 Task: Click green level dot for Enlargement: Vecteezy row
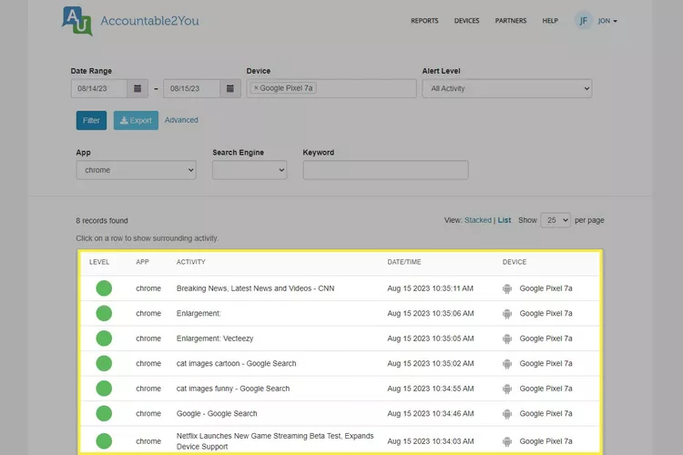(104, 339)
